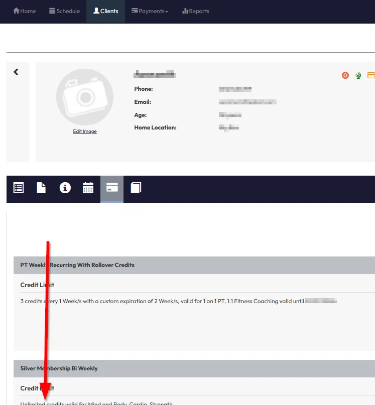Select the Clients navigation tab
The image size is (375, 405).
(105, 11)
